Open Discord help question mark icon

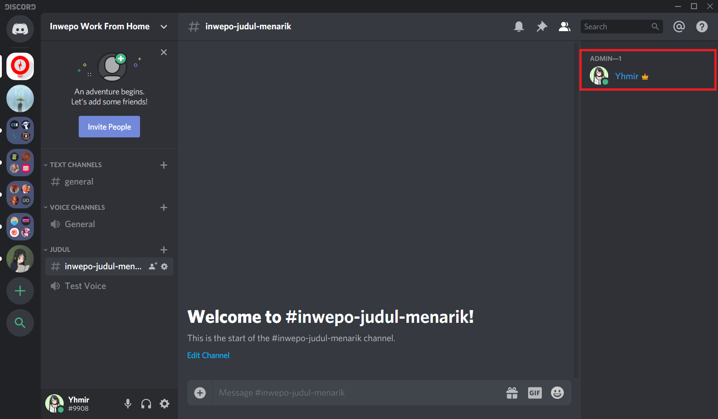coord(702,27)
